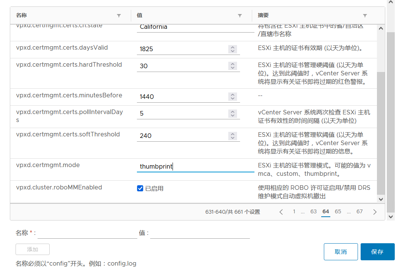405x269 pixels.
Task: Open filter for the 摘要 column
Action: (x=365, y=16)
